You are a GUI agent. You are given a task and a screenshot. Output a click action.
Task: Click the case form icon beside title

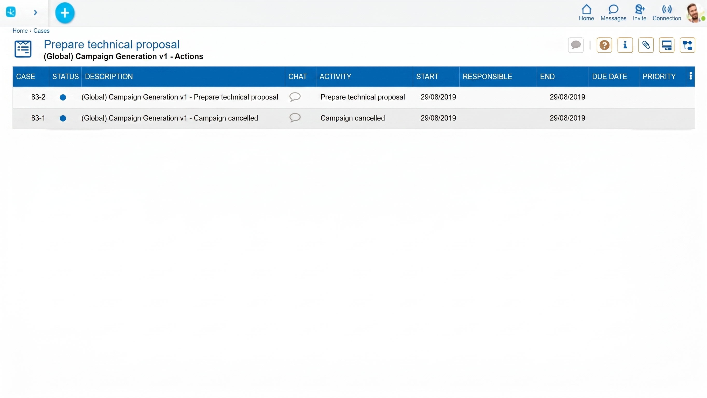click(x=23, y=49)
